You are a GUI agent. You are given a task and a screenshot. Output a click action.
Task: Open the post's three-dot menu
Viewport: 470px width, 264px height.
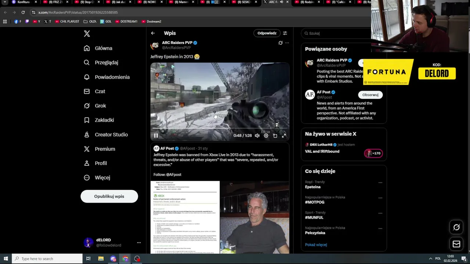287,43
